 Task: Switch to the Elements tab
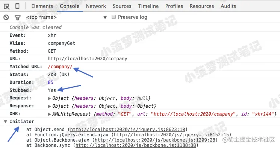coord(42,6)
